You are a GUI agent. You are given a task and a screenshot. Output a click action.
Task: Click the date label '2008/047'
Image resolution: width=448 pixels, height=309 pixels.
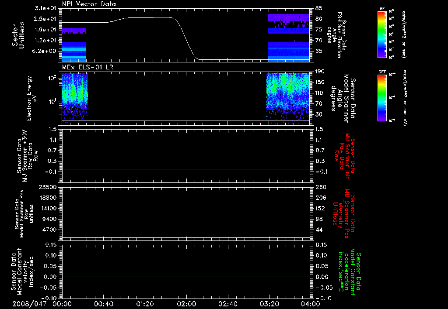coord(29,304)
